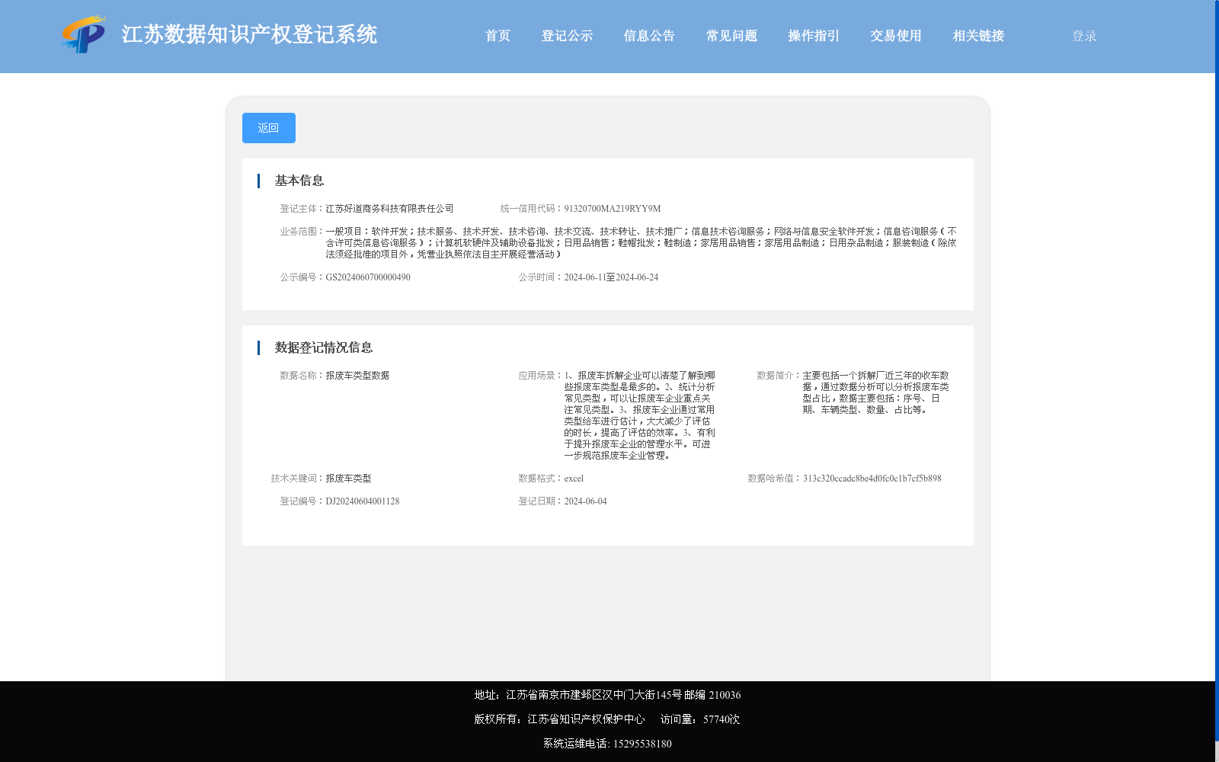This screenshot has height=762, width=1219.
Task: Select 交易使用 navigation item
Action: (x=896, y=36)
